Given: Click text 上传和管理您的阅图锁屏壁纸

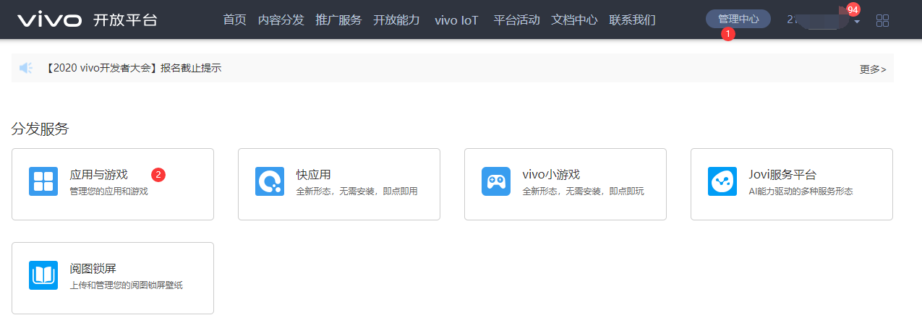Looking at the screenshot, I should click(127, 285).
